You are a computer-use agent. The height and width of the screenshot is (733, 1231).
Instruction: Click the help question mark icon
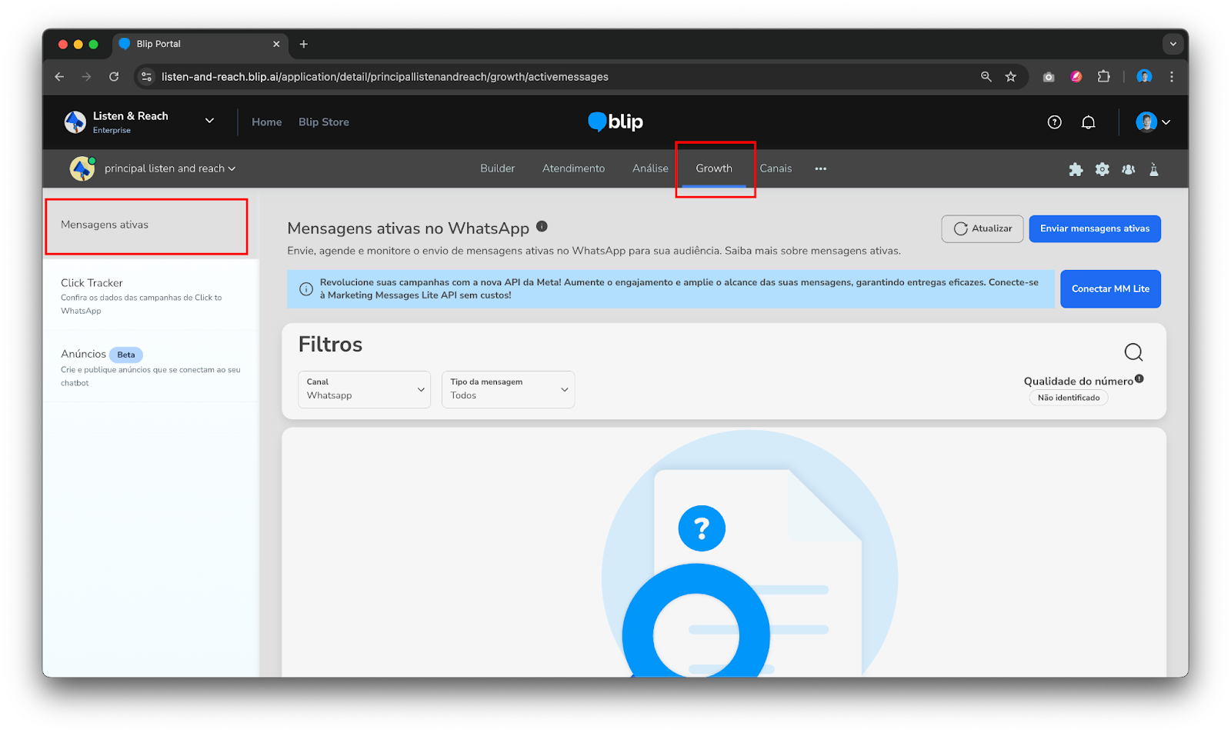pos(1054,122)
